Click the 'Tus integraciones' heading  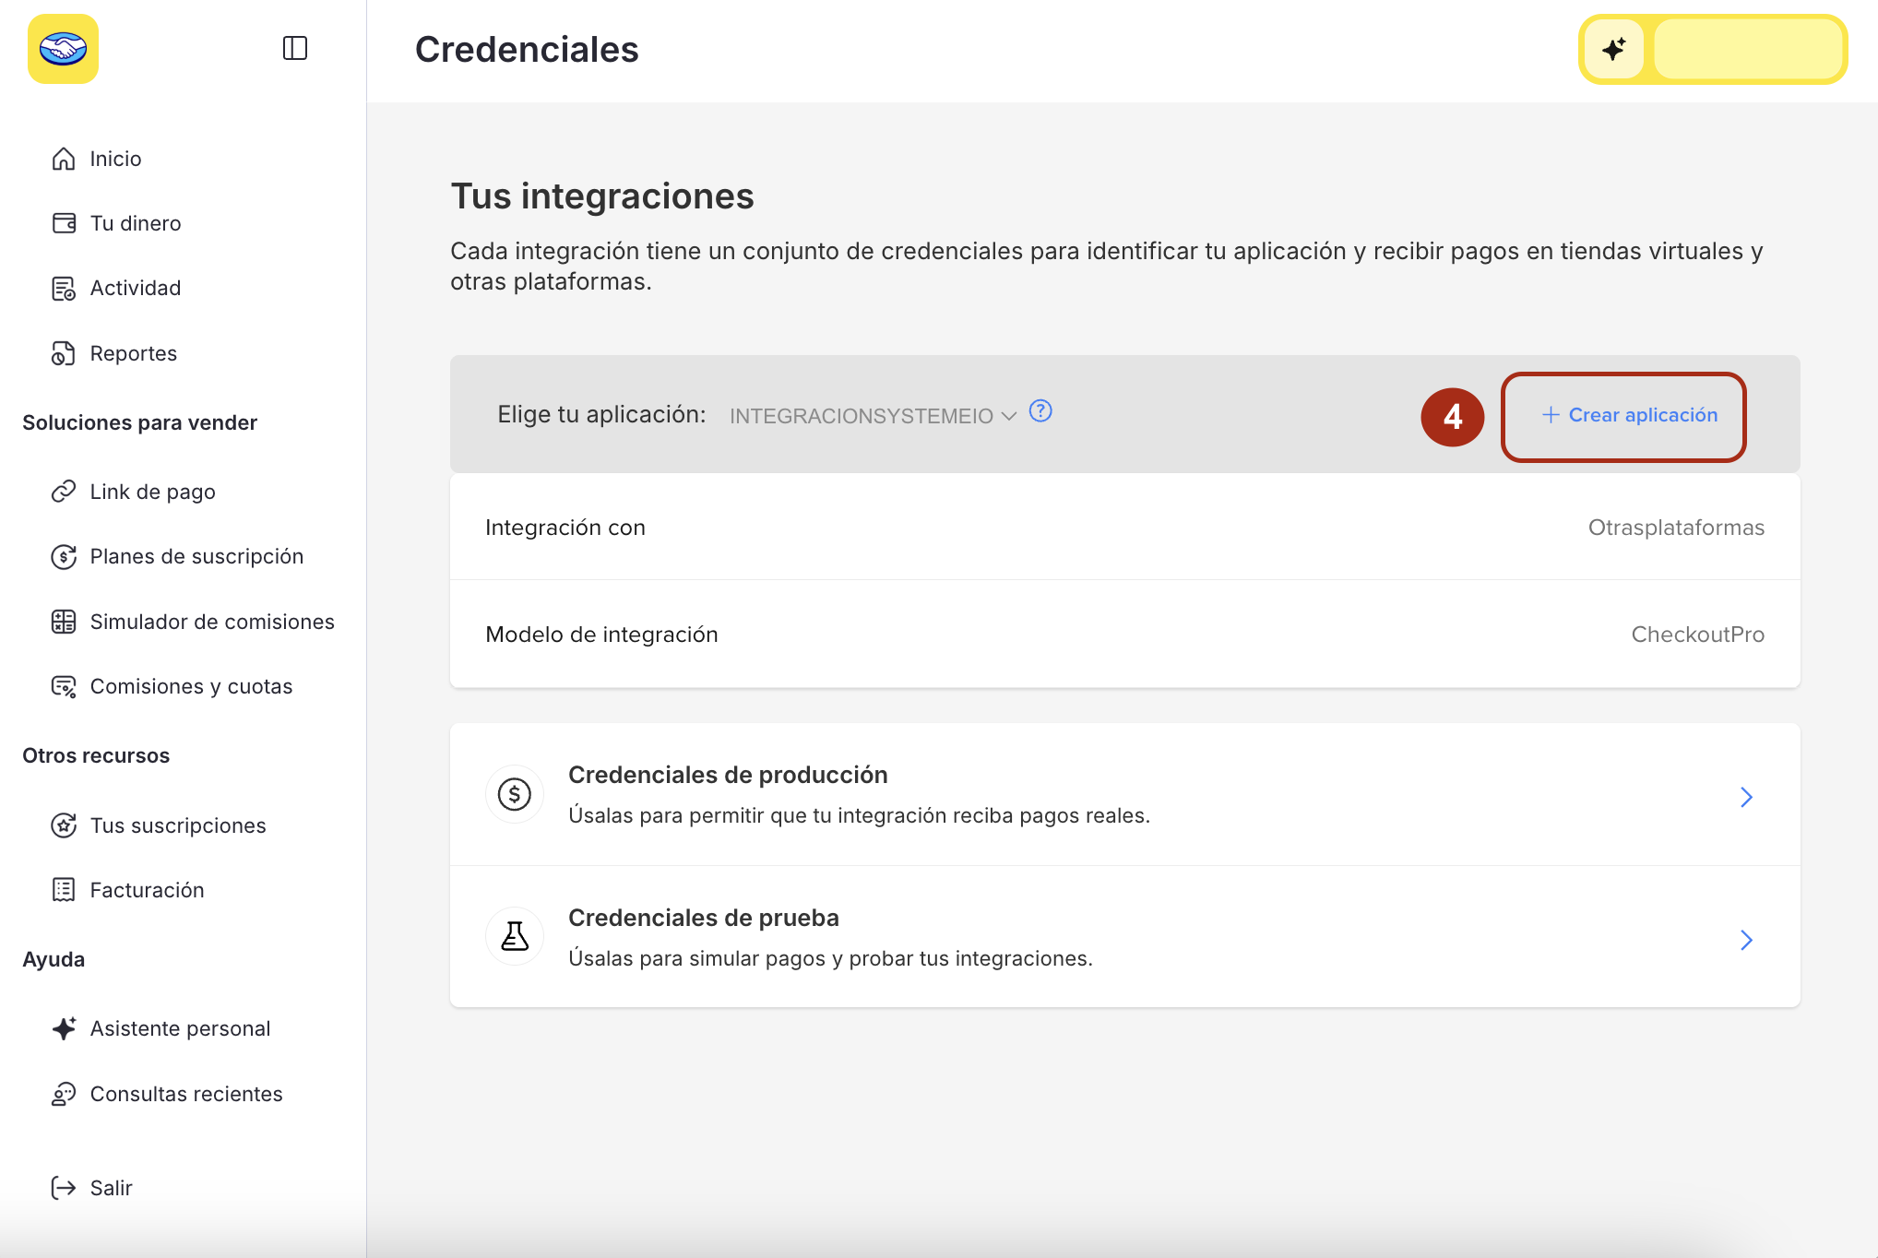point(602,196)
